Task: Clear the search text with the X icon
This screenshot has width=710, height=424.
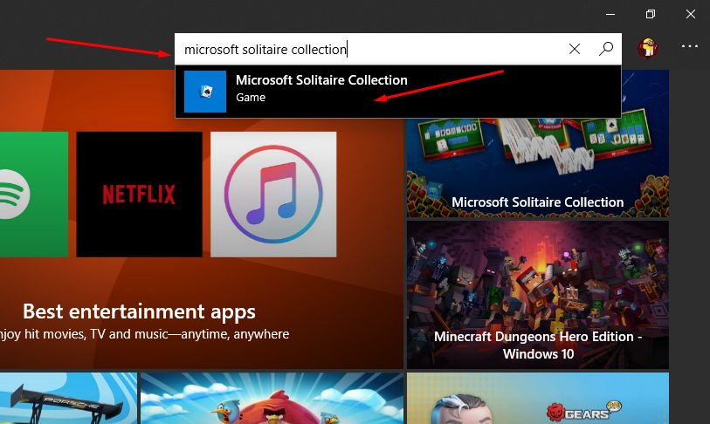Action: click(574, 49)
